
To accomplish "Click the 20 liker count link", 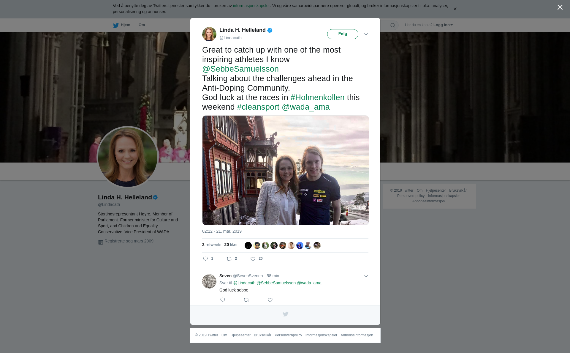I will (231, 245).
